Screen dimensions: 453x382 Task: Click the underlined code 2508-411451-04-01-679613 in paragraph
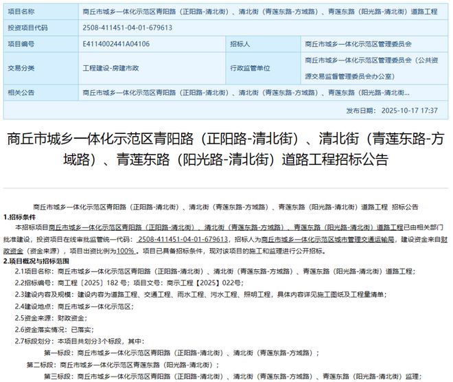pos(183,239)
